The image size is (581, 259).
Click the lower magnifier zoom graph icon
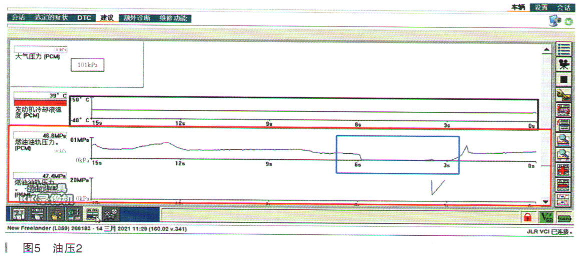tap(564, 154)
